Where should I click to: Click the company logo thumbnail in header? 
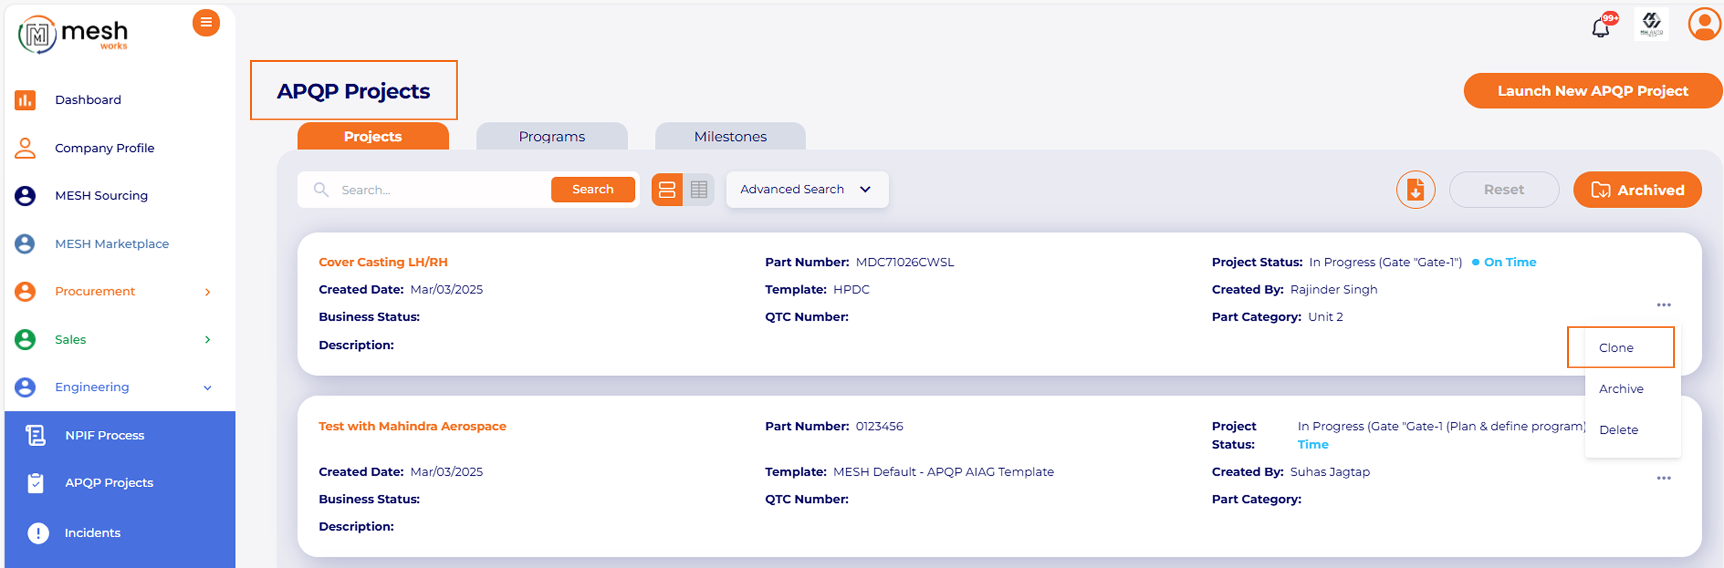click(x=1651, y=25)
